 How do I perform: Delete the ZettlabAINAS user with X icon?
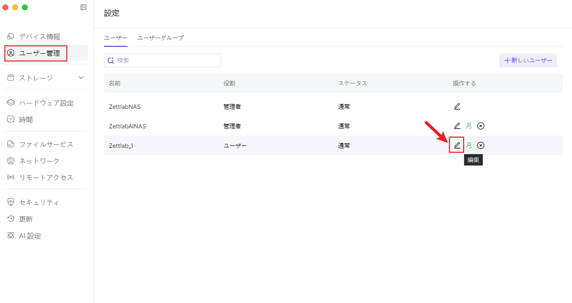tap(481, 126)
